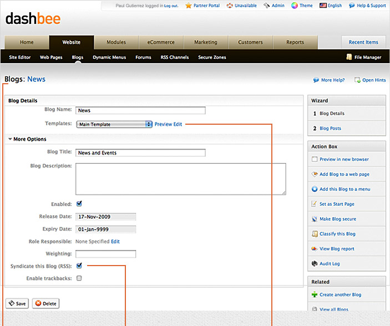Image resolution: width=390 pixels, height=326 pixels.
Task: Click the English flag icon
Action: [x=323, y=5]
